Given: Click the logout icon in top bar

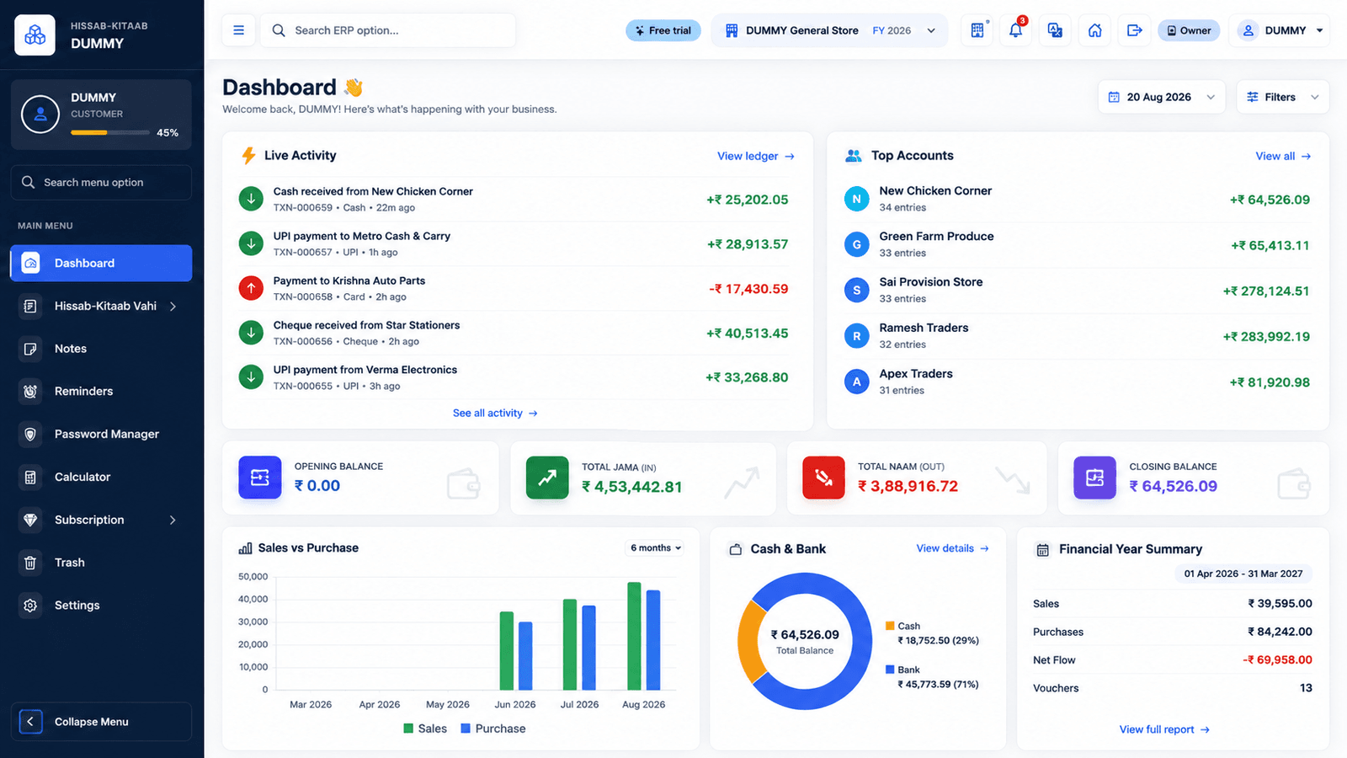Looking at the screenshot, I should tap(1135, 30).
